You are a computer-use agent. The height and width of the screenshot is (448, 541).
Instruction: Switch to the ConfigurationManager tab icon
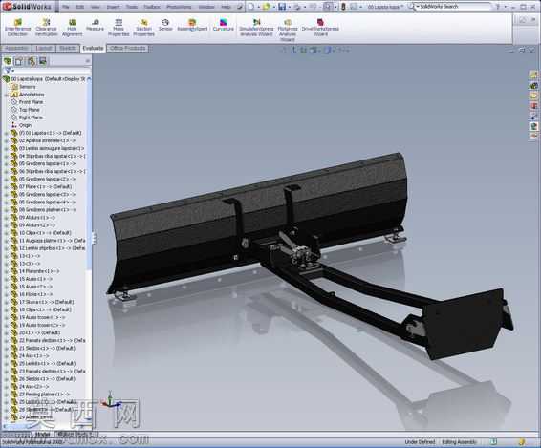pyautogui.click(x=32, y=61)
